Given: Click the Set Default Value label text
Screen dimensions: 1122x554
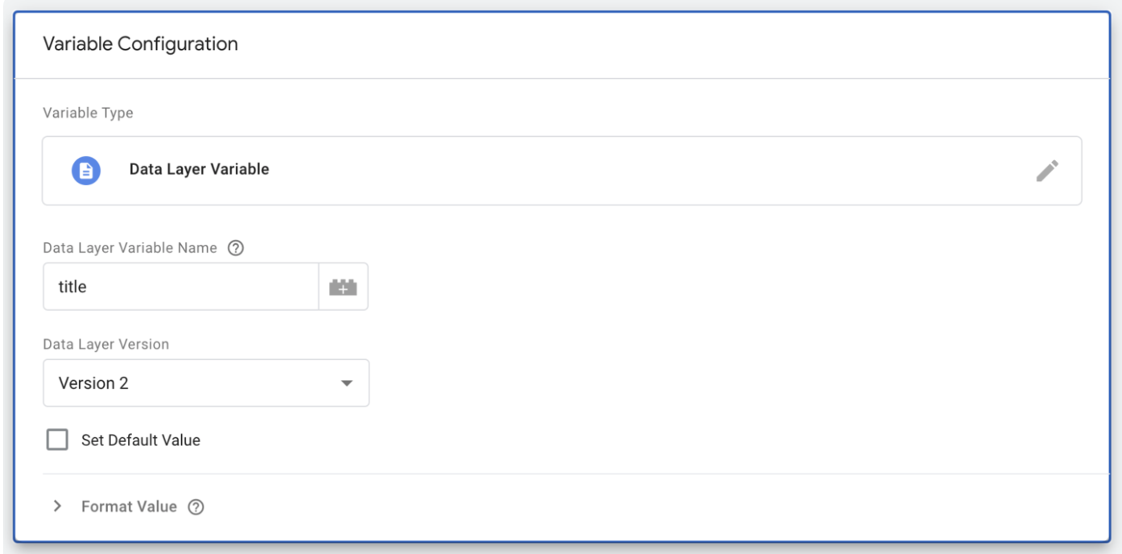Looking at the screenshot, I should pyautogui.click(x=140, y=440).
